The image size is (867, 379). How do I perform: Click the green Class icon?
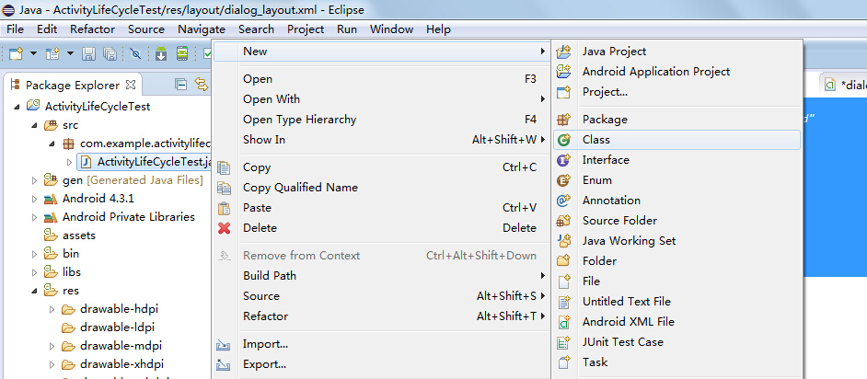pyautogui.click(x=563, y=141)
